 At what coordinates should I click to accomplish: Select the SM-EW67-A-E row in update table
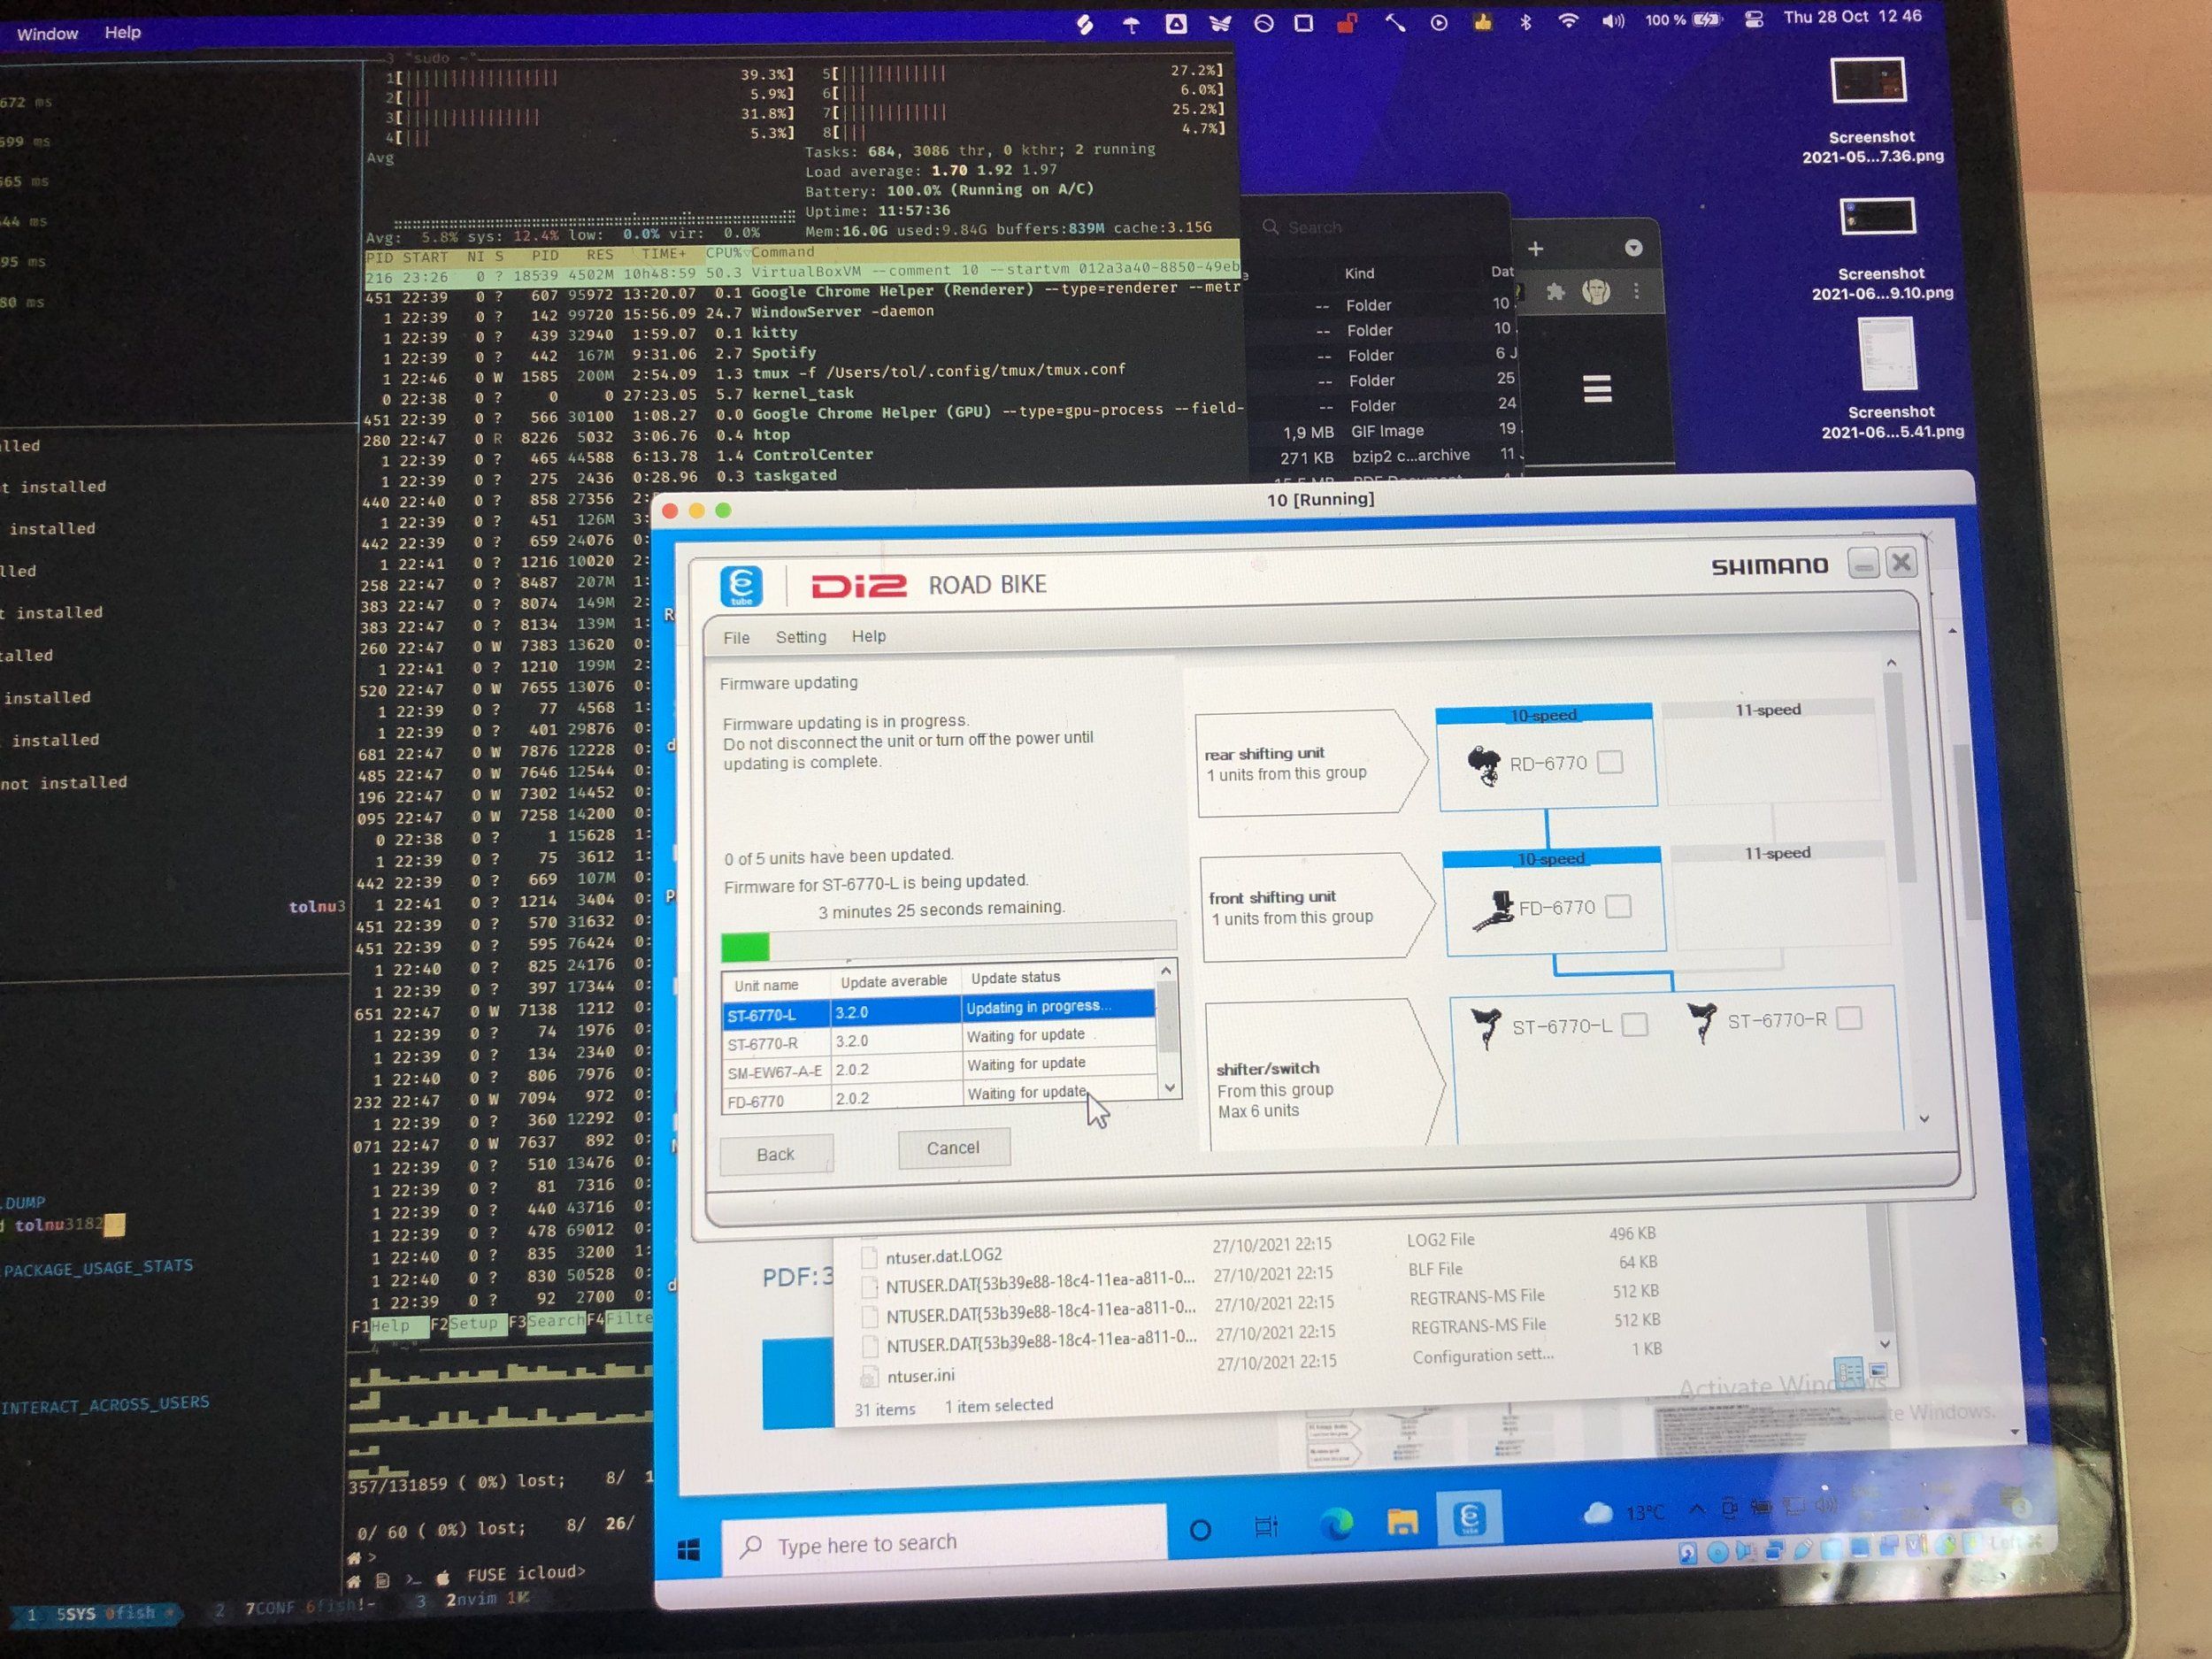pyautogui.click(x=939, y=1069)
